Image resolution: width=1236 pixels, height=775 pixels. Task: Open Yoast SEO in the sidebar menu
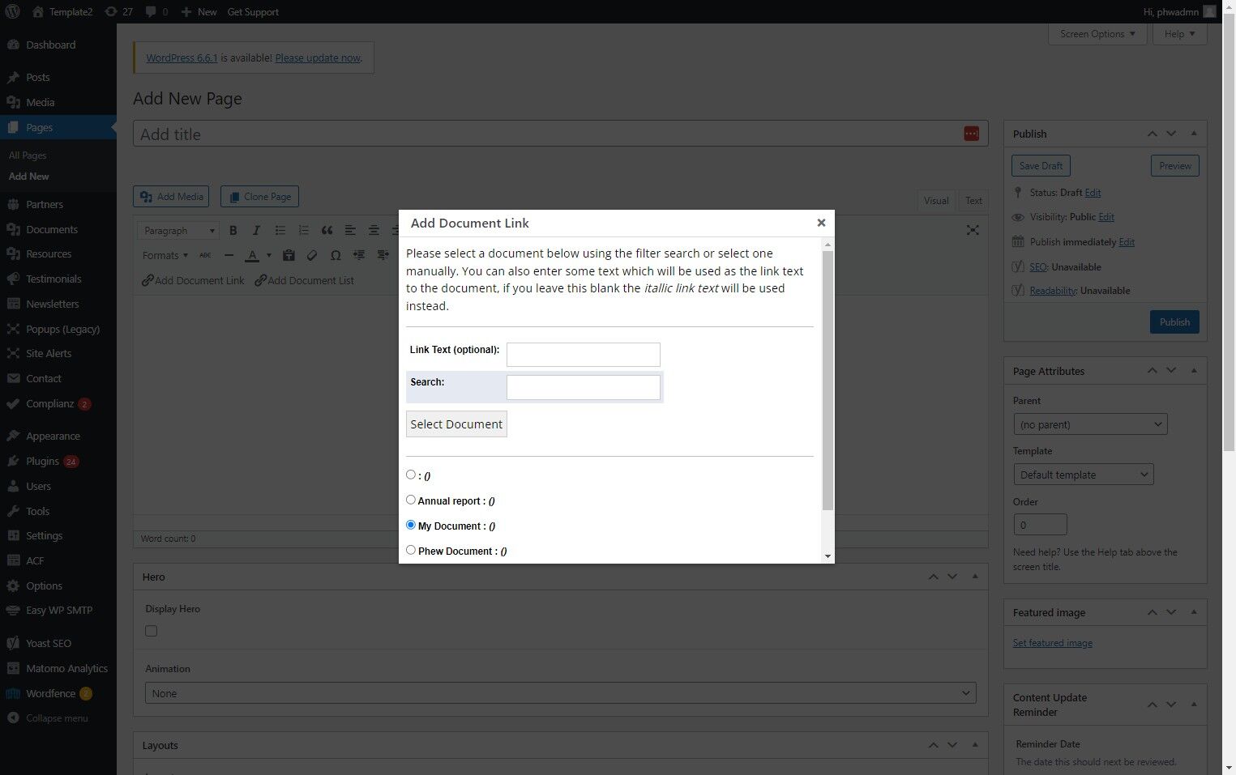tap(58, 643)
